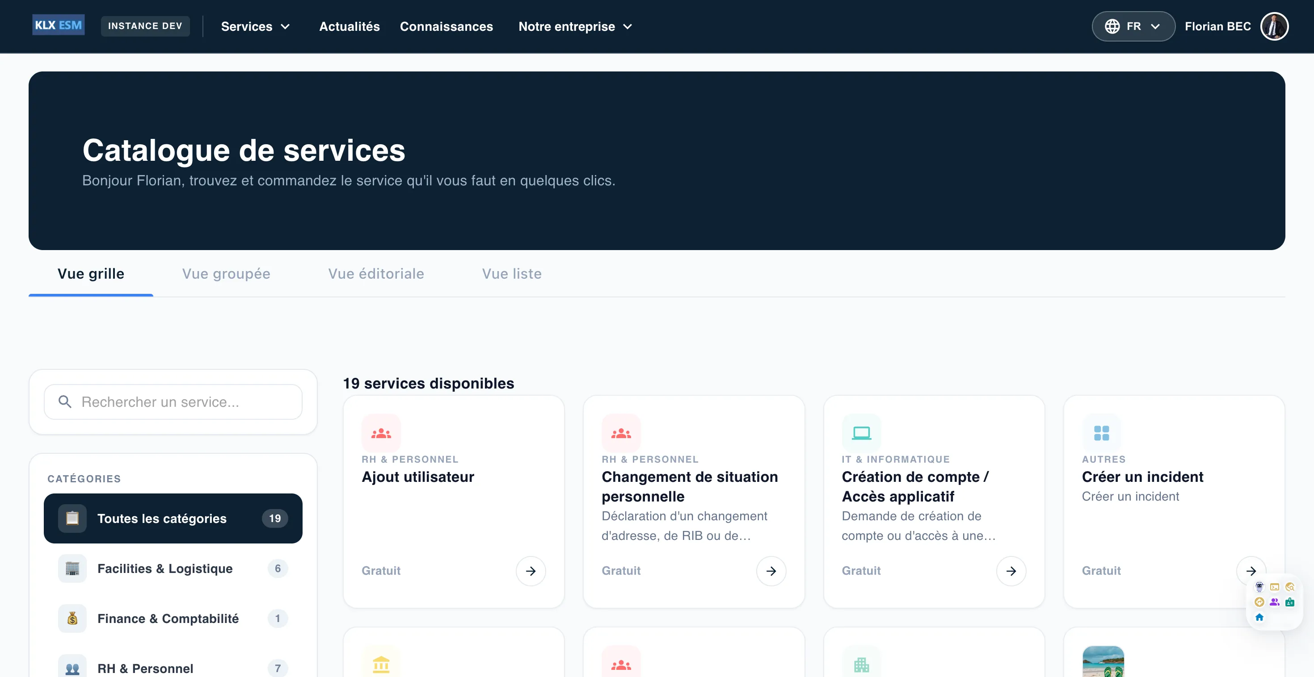The image size is (1314, 677).
Task: Click the green ID badge icon in widget
Action: coord(1290,602)
